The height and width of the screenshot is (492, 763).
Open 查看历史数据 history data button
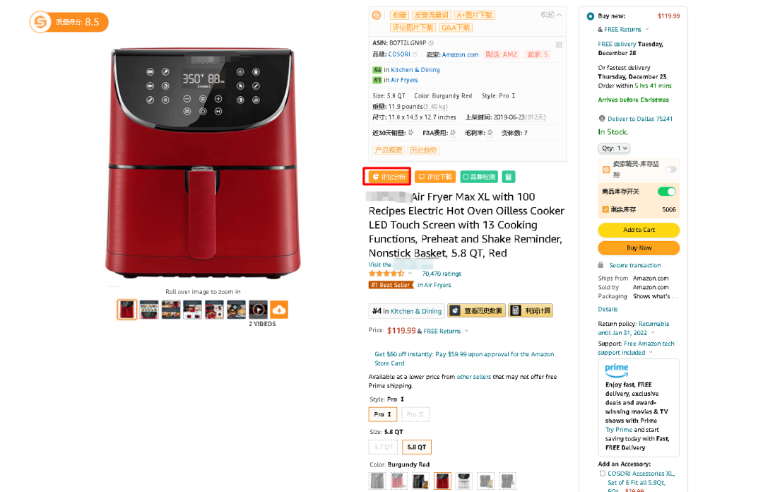tap(476, 311)
